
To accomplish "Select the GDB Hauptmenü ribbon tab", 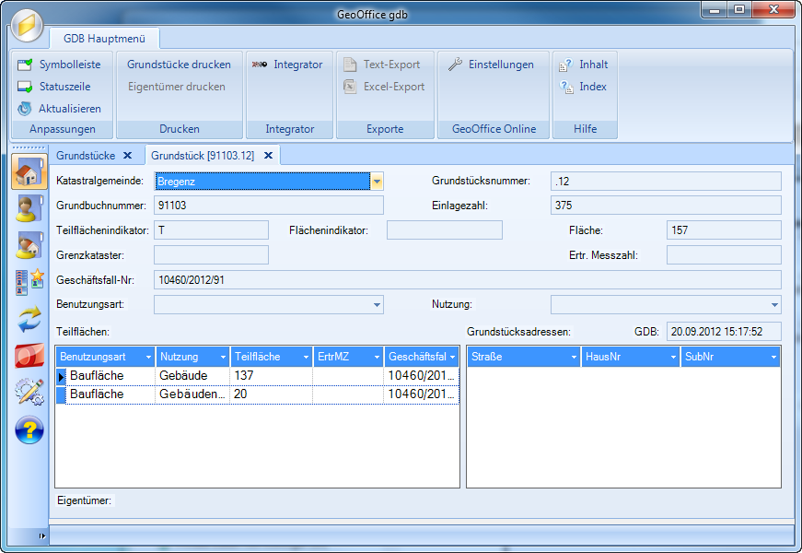I will (x=104, y=39).
